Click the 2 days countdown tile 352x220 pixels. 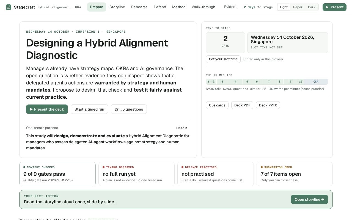tap(226, 43)
